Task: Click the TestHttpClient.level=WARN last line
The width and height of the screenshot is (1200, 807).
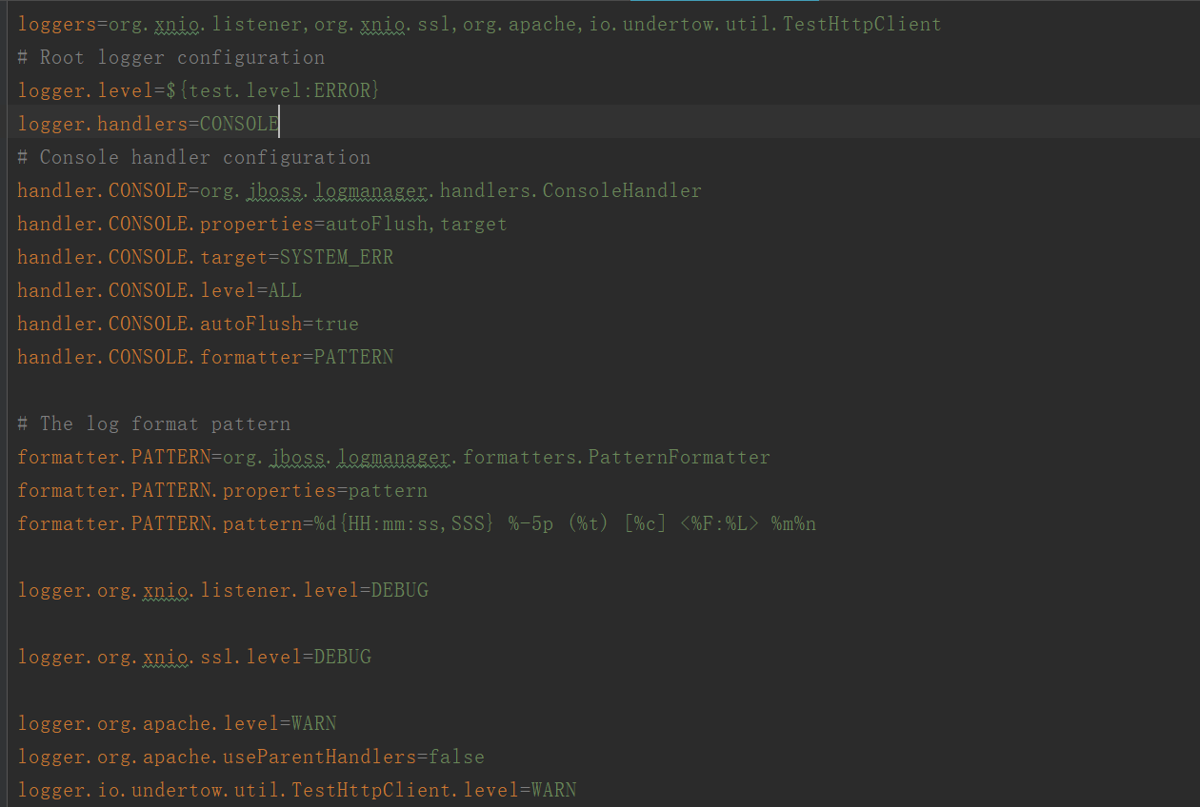Action: (296, 790)
